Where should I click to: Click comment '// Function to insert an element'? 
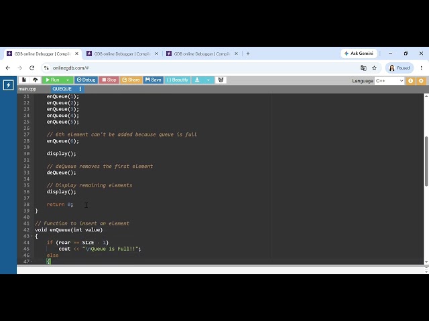click(x=82, y=223)
